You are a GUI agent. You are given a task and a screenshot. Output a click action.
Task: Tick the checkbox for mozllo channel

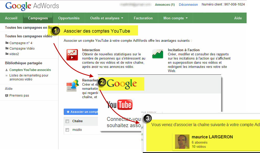pos(67,130)
